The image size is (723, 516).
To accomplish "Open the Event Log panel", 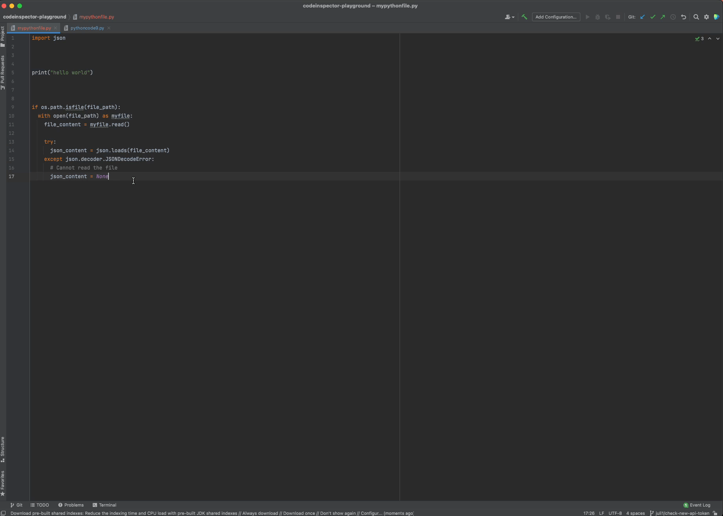I will [x=697, y=505].
